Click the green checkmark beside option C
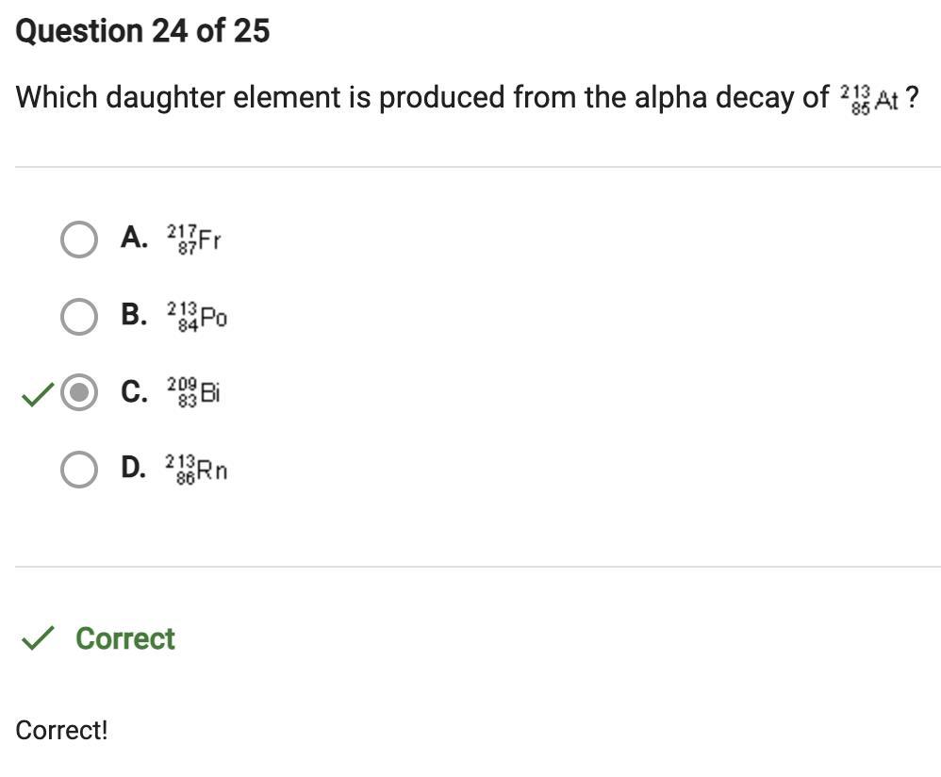 tap(37, 395)
